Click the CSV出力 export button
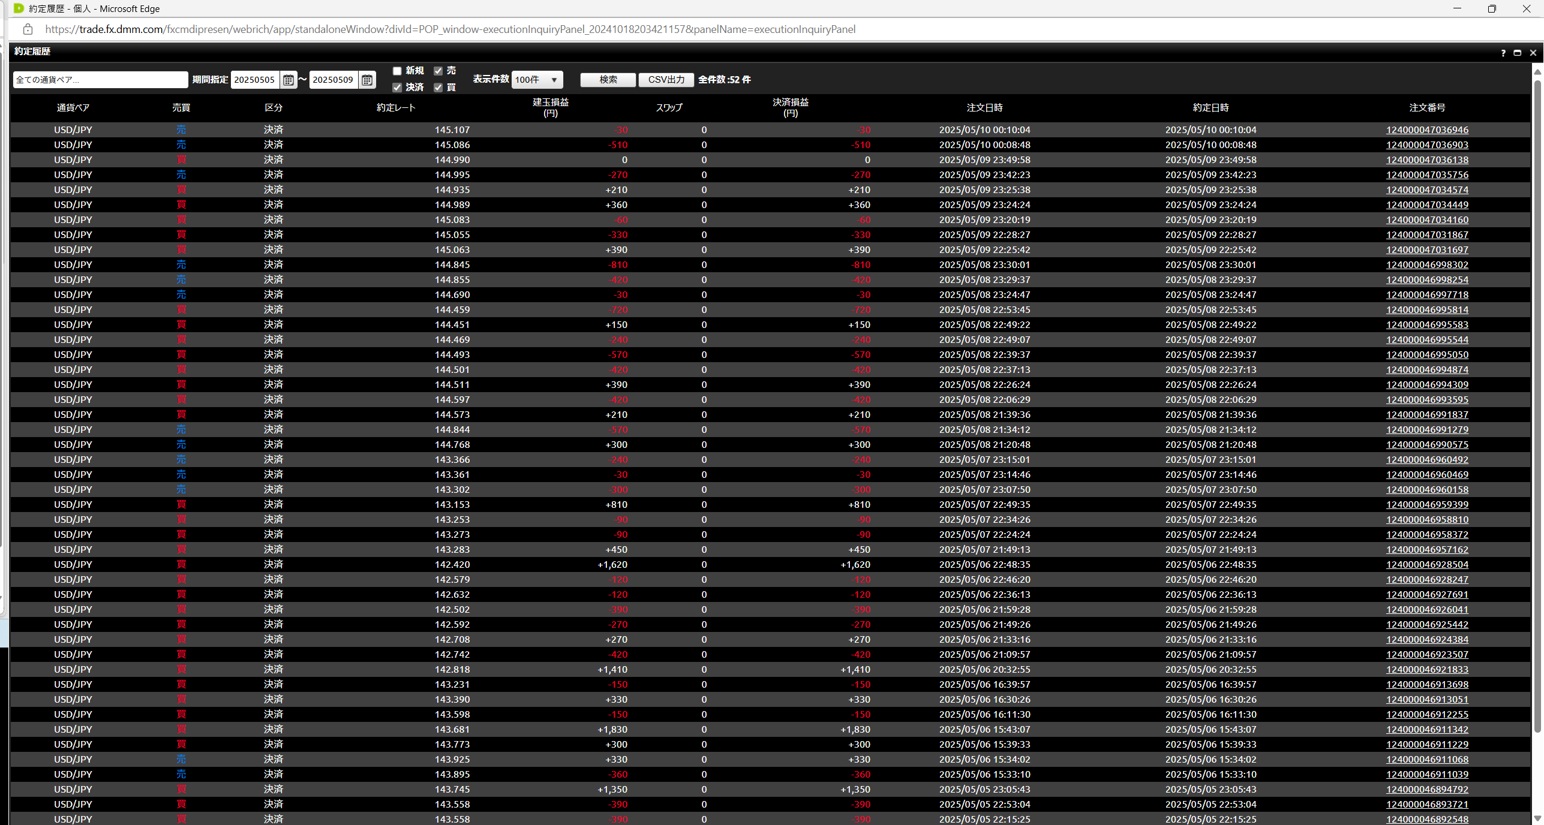This screenshot has height=825, width=1544. [666, 80]
